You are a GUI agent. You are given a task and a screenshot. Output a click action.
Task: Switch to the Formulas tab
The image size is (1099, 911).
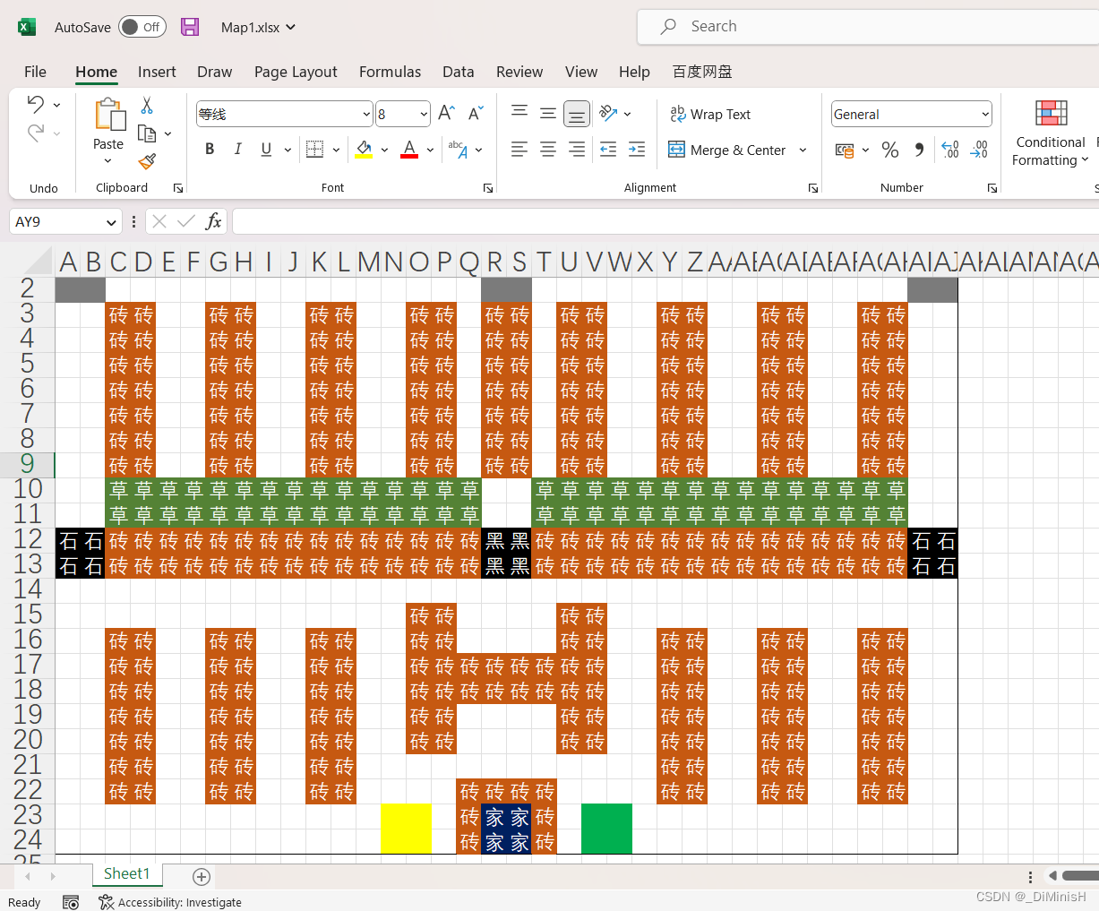390,72
